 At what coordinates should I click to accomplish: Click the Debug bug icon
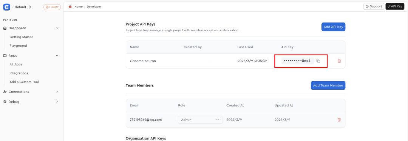tap(5, 102)
